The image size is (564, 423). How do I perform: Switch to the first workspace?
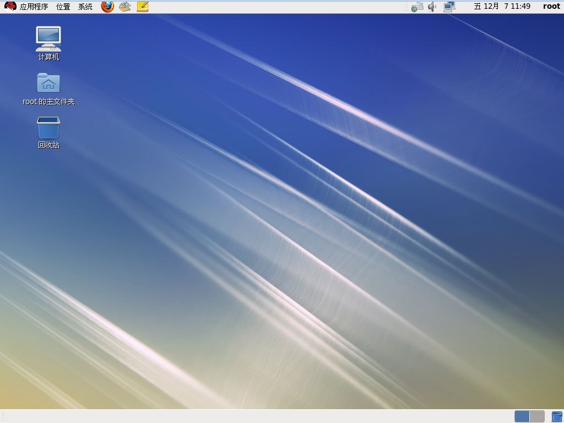click(522, 416)
